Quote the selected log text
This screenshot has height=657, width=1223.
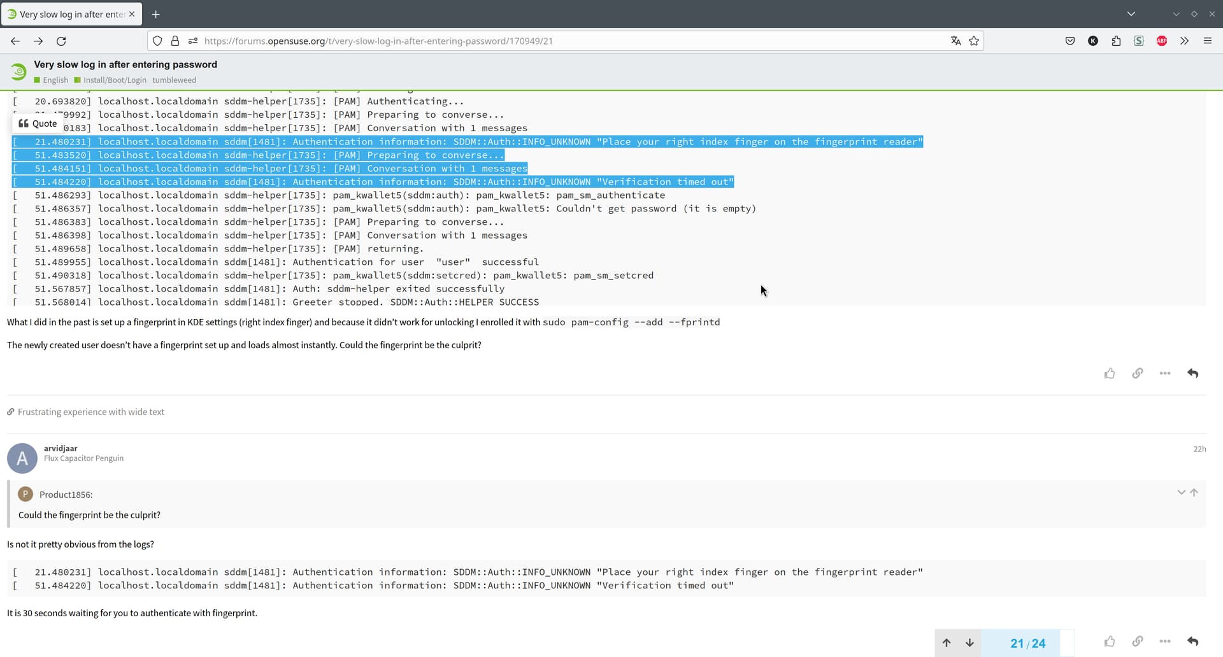(x=38, y=124)
